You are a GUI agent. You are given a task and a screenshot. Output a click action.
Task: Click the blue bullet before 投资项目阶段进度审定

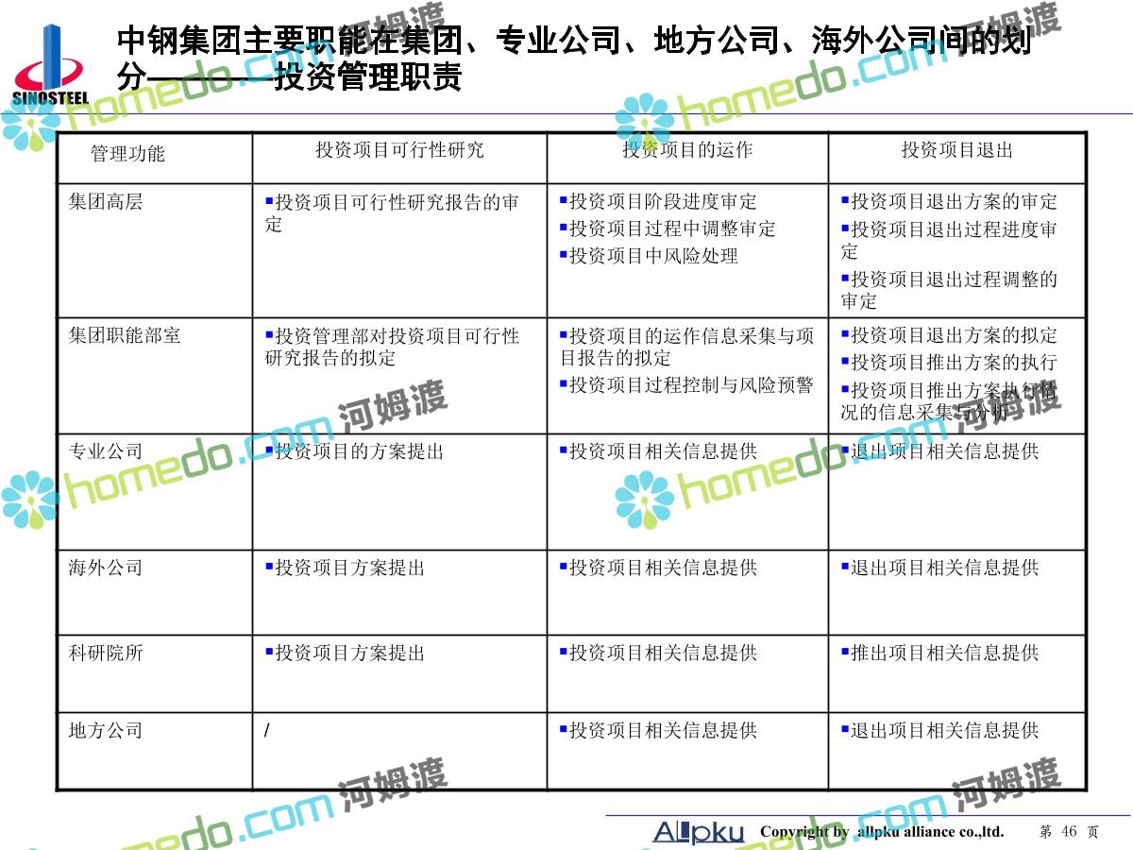click(563, 200)
